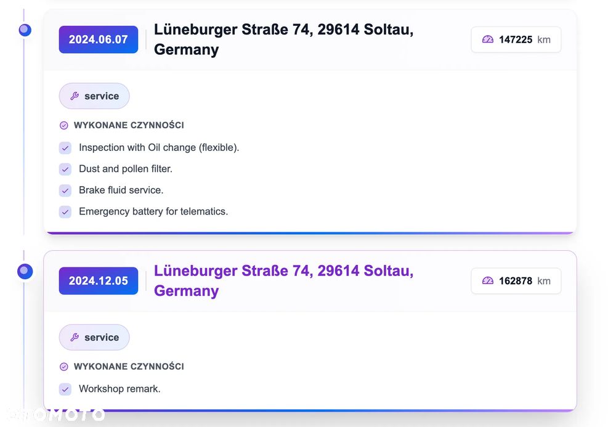The height and width of the screenshot is (427, 616).
Task: Click the odometer icon beside 147225 km
Action: tap(487, 39)
